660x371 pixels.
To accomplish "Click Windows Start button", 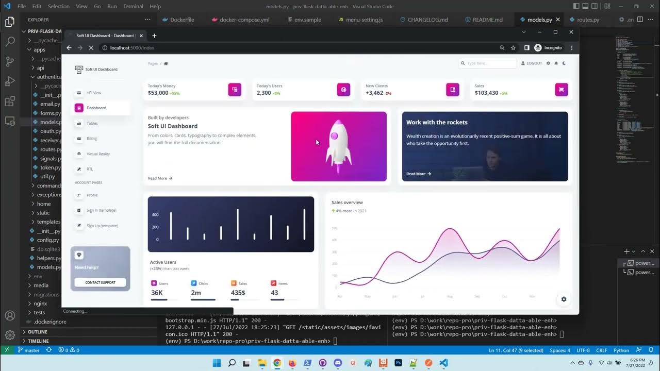I will [216, 363].
